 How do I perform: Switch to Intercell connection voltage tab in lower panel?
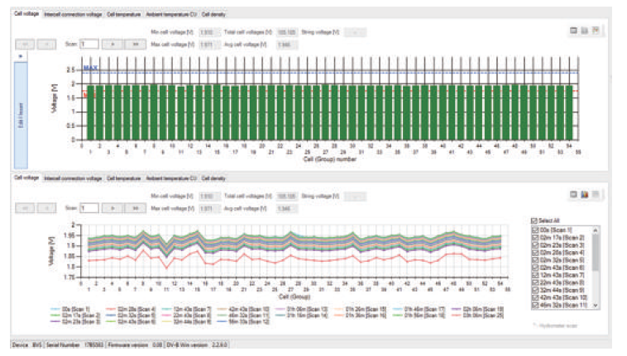pos(73,178)
